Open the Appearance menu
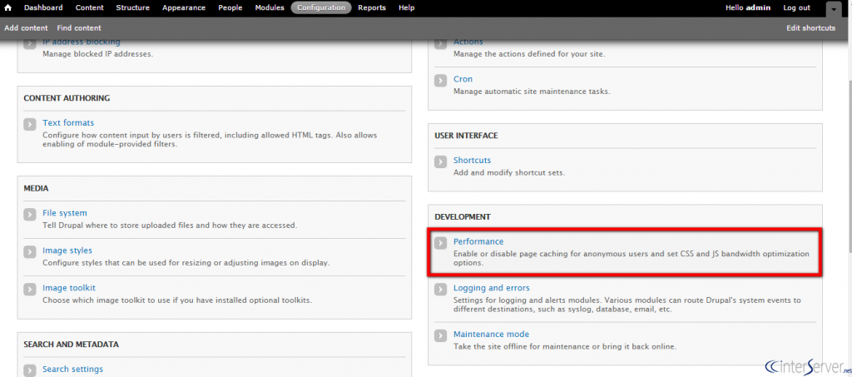Viewport: 852px width, 377px height. [x=184, y=7]
